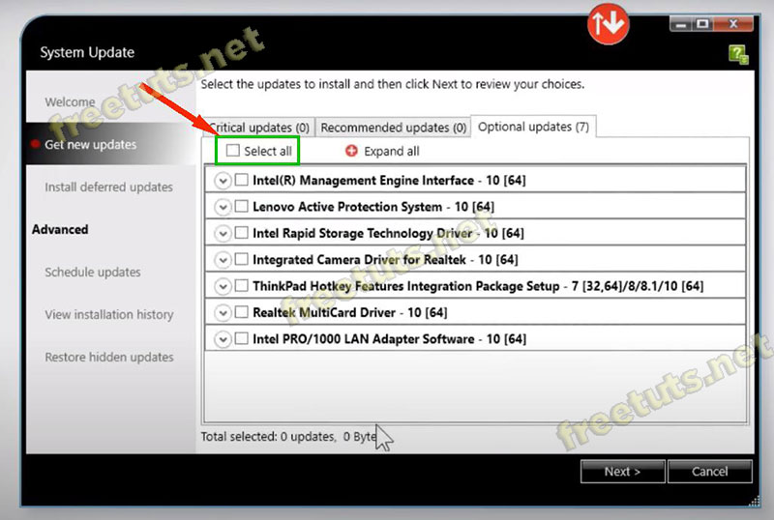Check Intel Rapid Storage Technology Driver

(241, 232)
